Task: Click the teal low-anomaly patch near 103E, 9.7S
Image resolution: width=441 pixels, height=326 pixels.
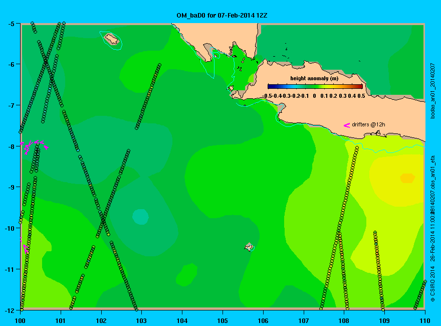Action: 141,217
